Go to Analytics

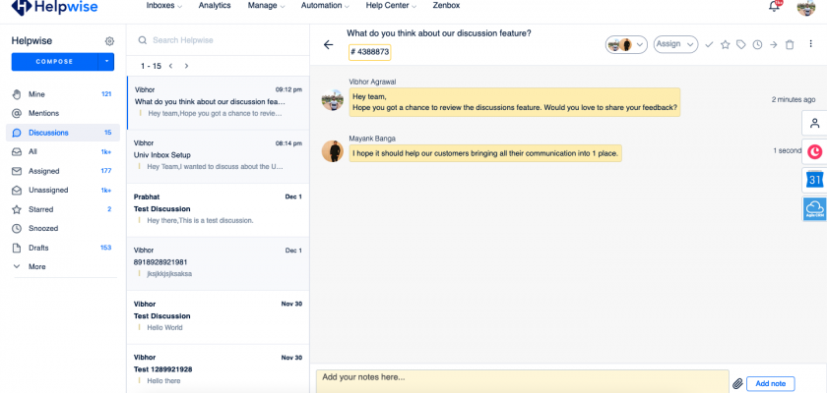coord(215,6)
